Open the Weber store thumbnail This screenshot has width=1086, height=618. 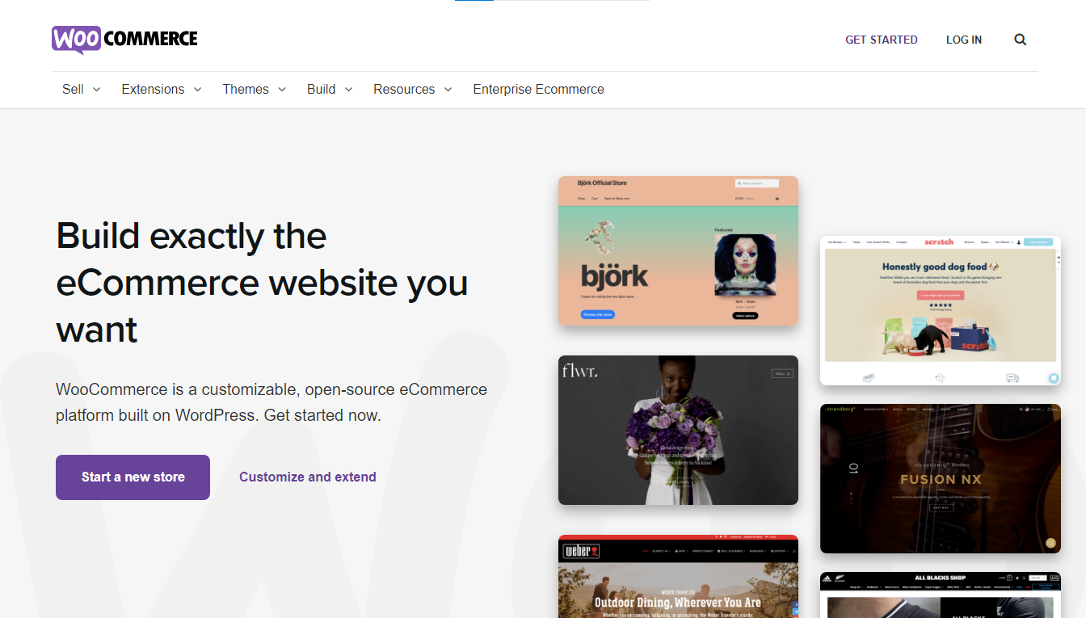[x=678, y=577]
